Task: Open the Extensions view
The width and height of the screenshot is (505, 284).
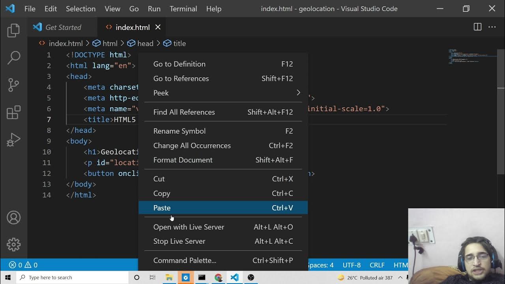Action: tap(13, 112)
